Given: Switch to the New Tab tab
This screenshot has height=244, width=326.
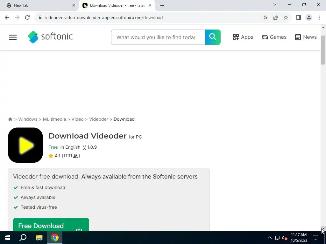Looking at the screenshot, I should 39,5.
